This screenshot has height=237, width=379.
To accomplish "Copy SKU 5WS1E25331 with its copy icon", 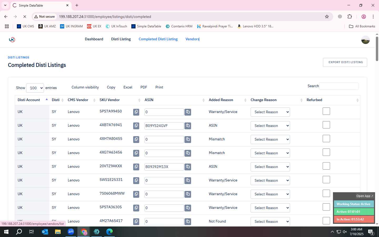I will (136, 180).
